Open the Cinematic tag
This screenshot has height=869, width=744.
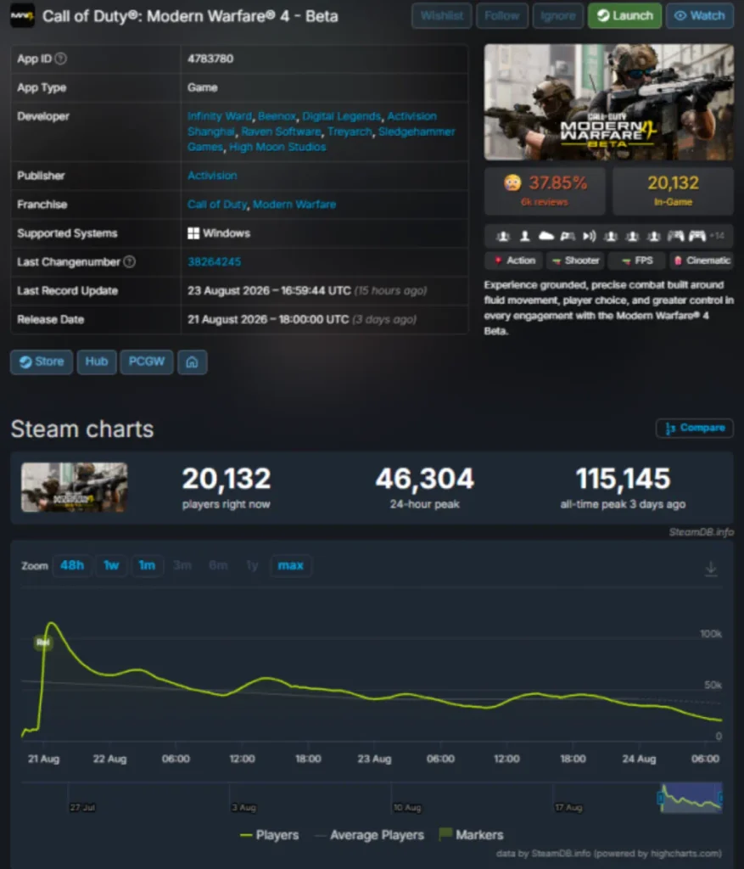702,260
